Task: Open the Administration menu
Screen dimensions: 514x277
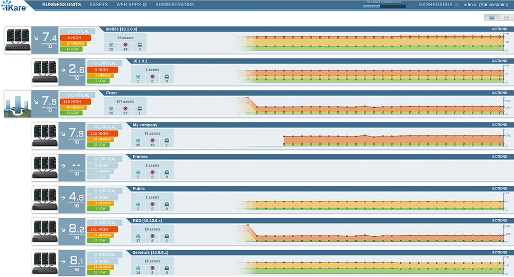Action: pyautogui.click(x=175, y=5)
